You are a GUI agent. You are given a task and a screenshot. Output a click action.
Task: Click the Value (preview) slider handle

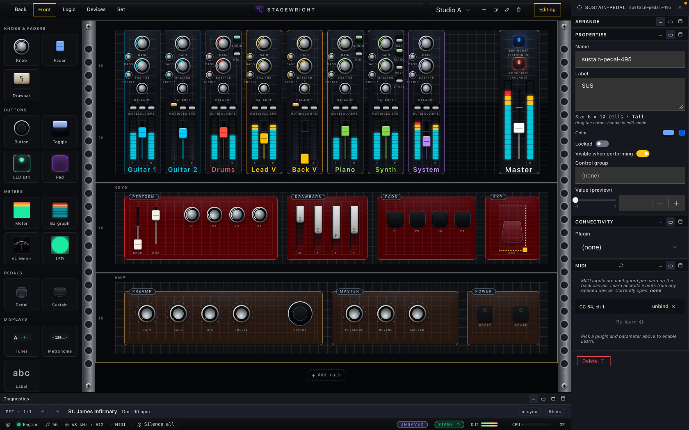(x=575, y=200)
